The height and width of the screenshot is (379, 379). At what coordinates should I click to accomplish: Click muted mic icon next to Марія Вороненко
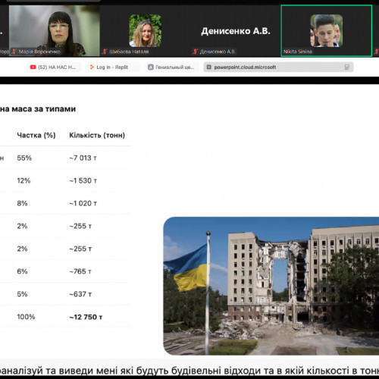pos(14,52)
